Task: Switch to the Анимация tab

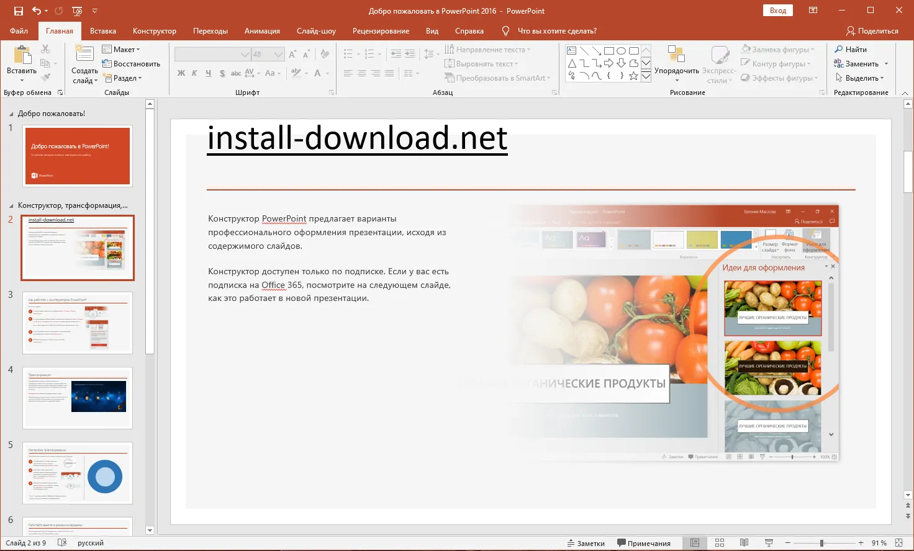Action: [262, 31]
